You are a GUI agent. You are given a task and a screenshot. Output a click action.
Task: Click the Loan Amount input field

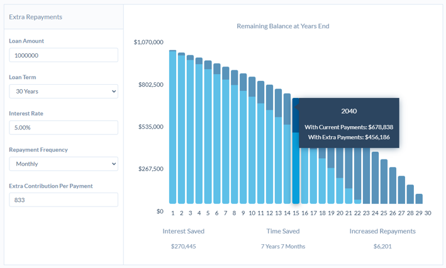coord(64,55)
